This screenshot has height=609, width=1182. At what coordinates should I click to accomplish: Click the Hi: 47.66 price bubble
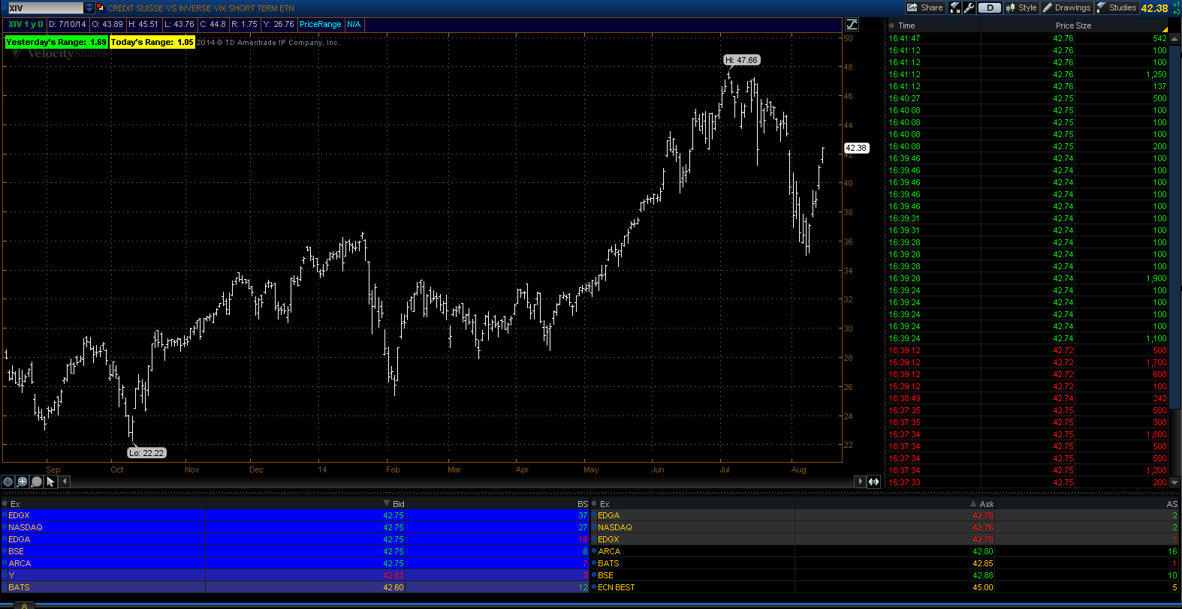[742, 60]
